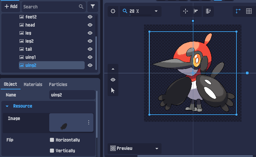Collapse the canvas tool panel arrow
The width and height of the screenshot is (256, 157).
point(113,69)
